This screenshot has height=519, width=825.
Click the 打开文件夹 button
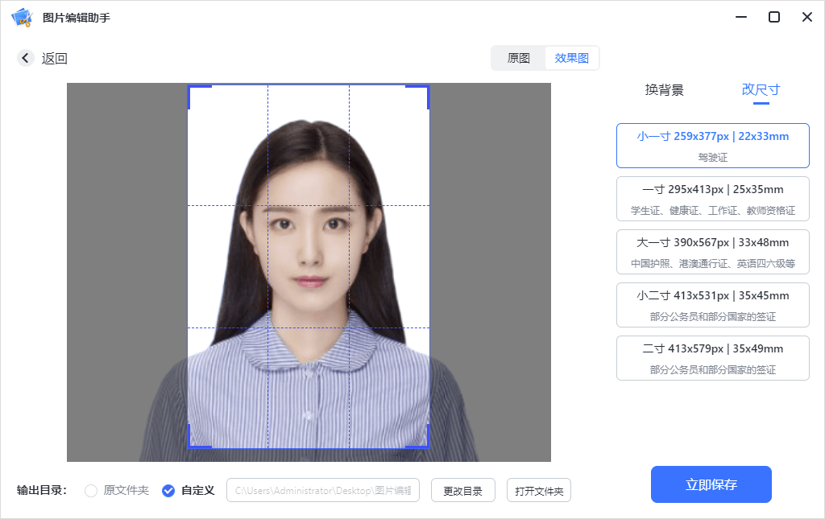(x=538, y=489)
